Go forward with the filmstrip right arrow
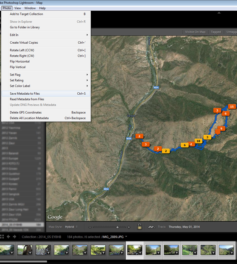 click(15, 237)
